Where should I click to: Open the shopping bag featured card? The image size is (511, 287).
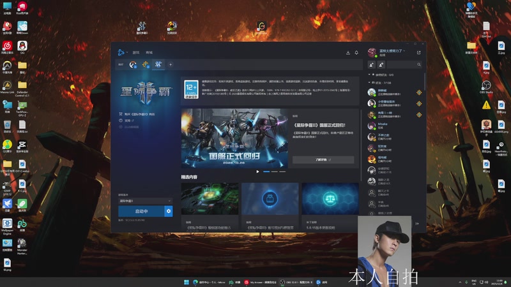270,198
